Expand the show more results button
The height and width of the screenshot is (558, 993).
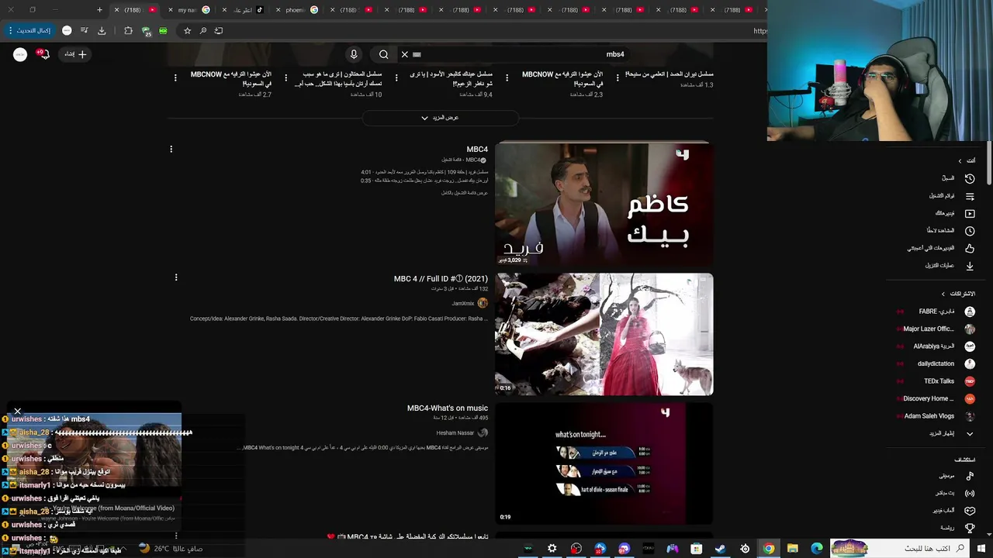pos(440,118)
